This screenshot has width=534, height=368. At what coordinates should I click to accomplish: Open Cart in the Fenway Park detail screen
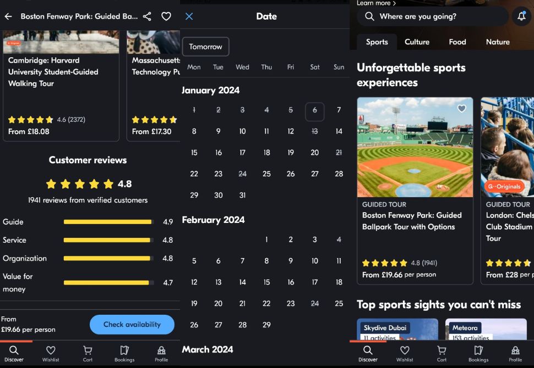tap(88, 354)
